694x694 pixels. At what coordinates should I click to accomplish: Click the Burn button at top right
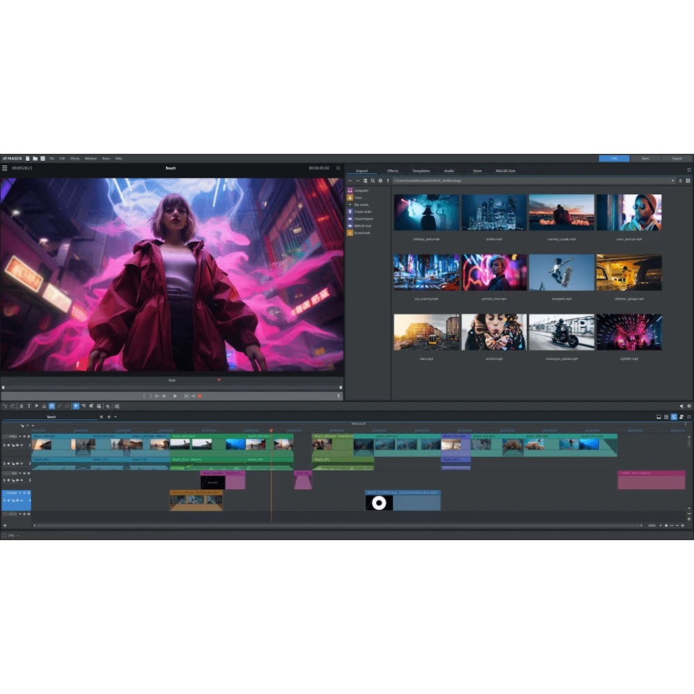point(645,157)
